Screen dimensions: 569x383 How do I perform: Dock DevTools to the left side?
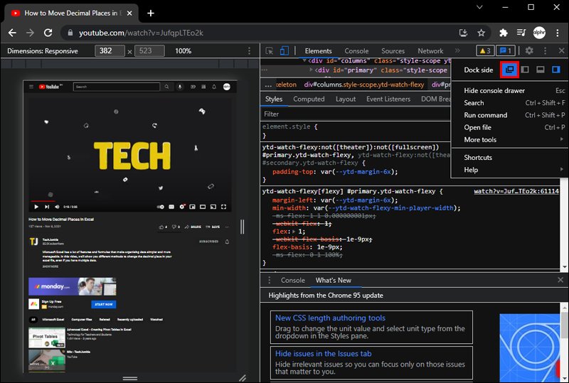525,70
